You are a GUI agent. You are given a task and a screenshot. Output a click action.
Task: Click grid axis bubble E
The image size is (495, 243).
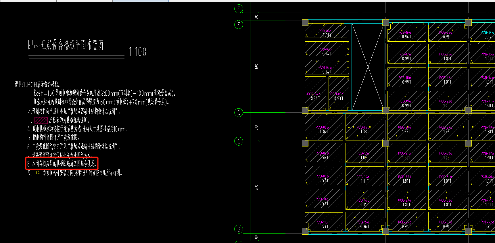[x=239, y=25]
